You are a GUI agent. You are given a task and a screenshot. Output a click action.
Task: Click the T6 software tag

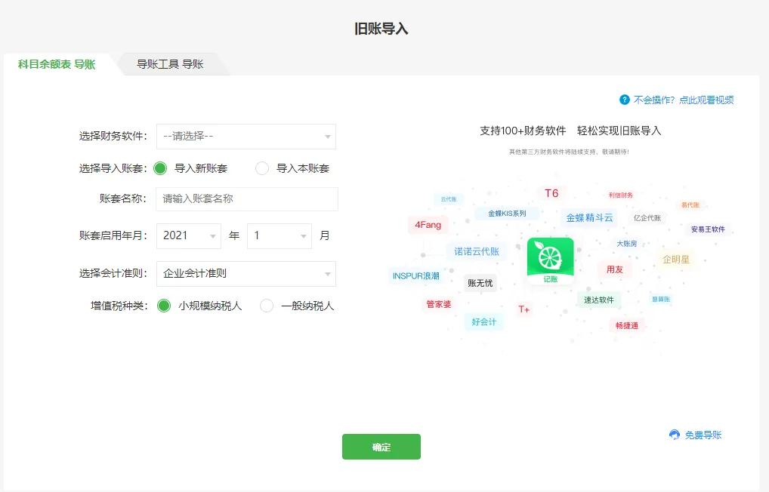point(552,192)
